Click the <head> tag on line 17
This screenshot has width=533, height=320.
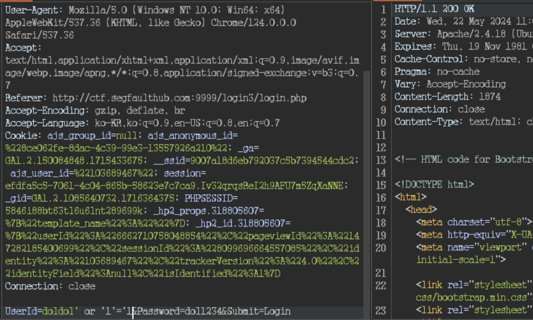tap(421, 210)
